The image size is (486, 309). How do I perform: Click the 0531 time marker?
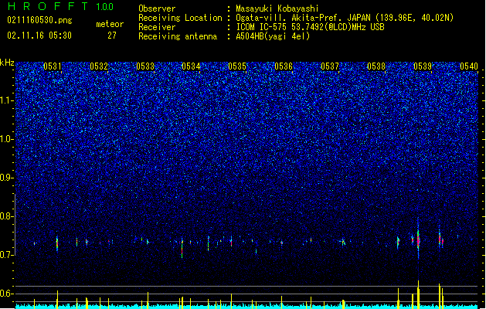53,66
